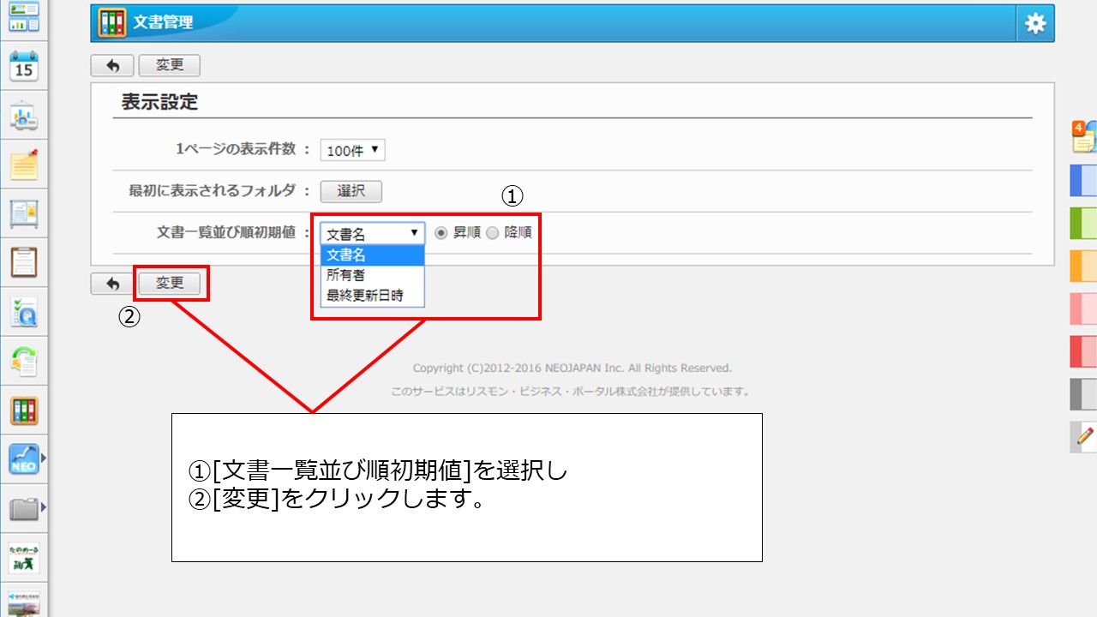The width and height of the screenshot is (1097, 617).
Task: Open the portal dashboard icon in sidebar
Action: 24,17
